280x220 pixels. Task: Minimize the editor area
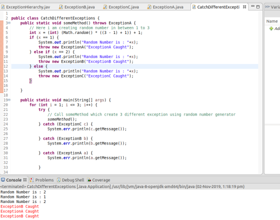(252, 6)
